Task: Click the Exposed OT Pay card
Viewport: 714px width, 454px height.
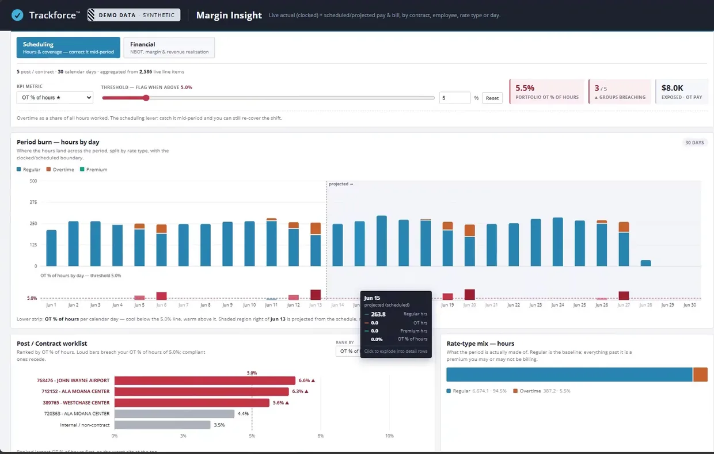Action: [682, 91]
